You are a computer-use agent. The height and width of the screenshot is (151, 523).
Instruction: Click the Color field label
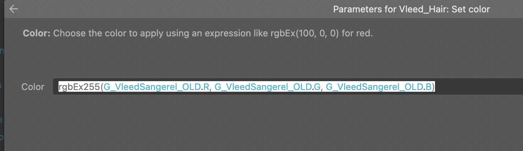tap(33, 87)
